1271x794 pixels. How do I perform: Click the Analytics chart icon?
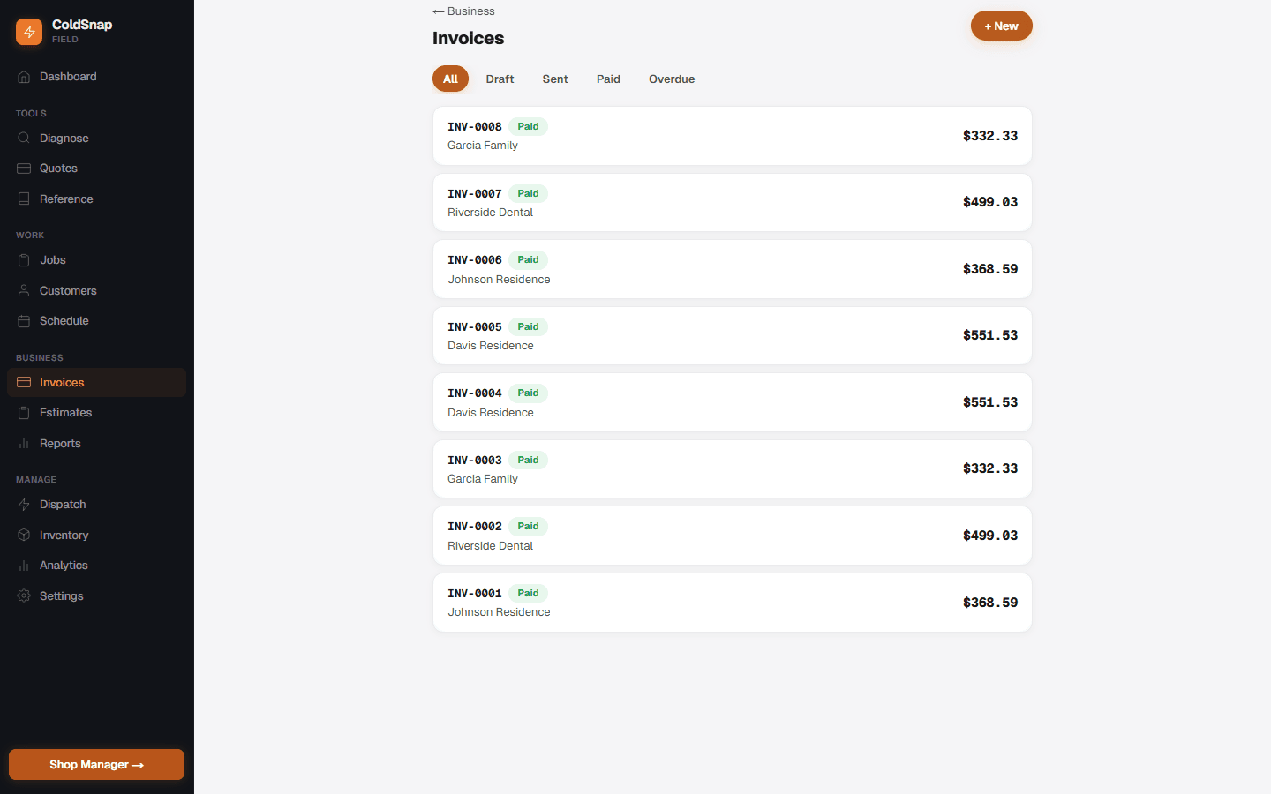24,566
